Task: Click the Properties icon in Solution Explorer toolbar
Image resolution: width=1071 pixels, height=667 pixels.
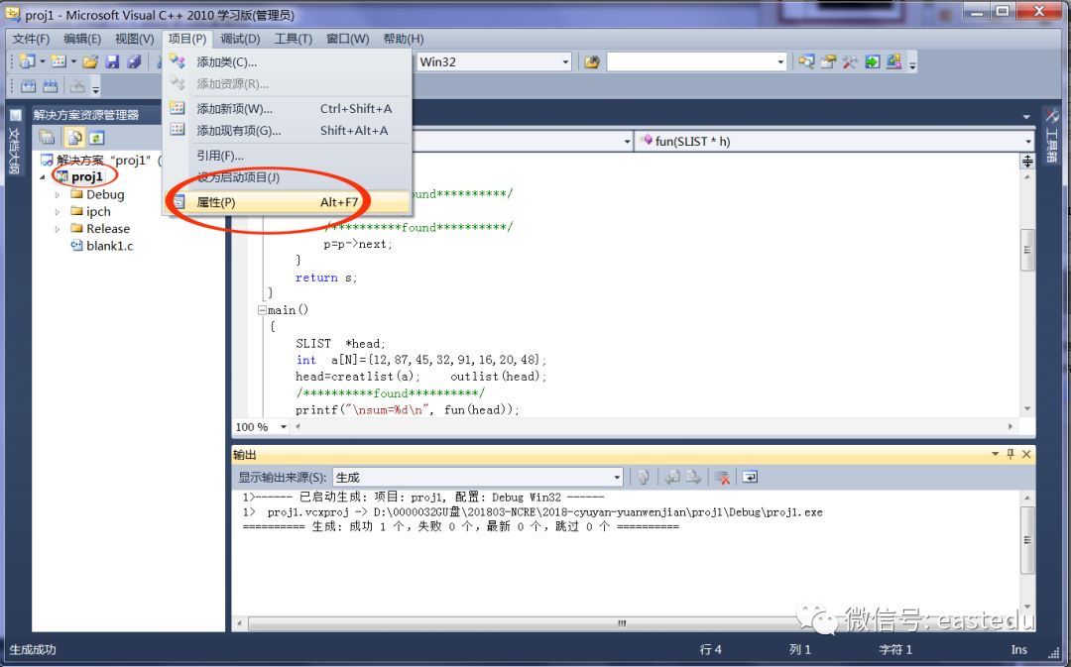Action: pyautogui.click(x=48, y=137)
